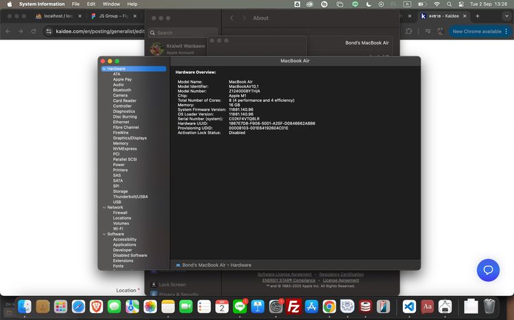Launch Safari from the Dock
Screen dimensions: 514x320
(78, 306)
